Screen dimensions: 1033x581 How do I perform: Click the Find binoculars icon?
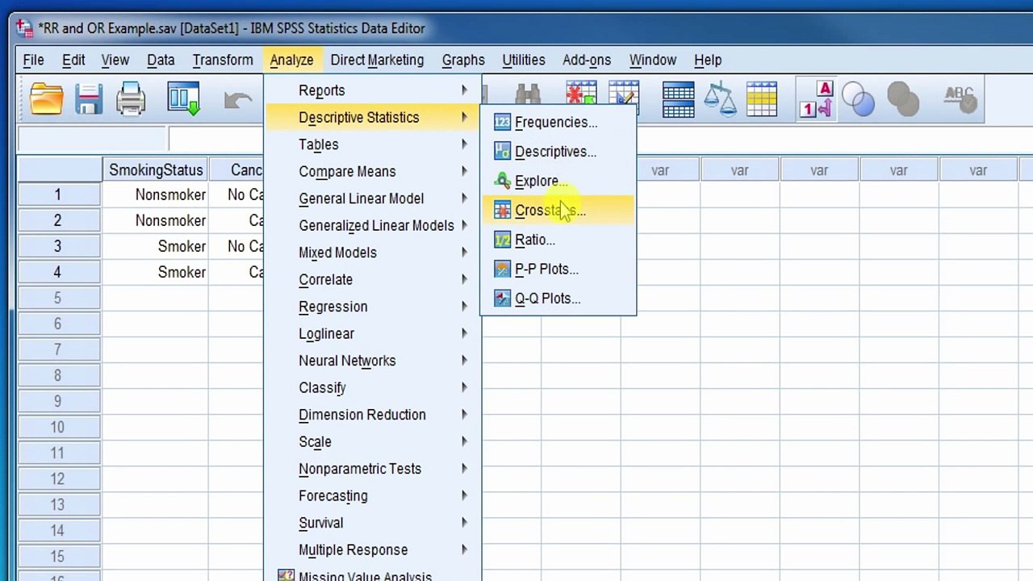point(528,95)
